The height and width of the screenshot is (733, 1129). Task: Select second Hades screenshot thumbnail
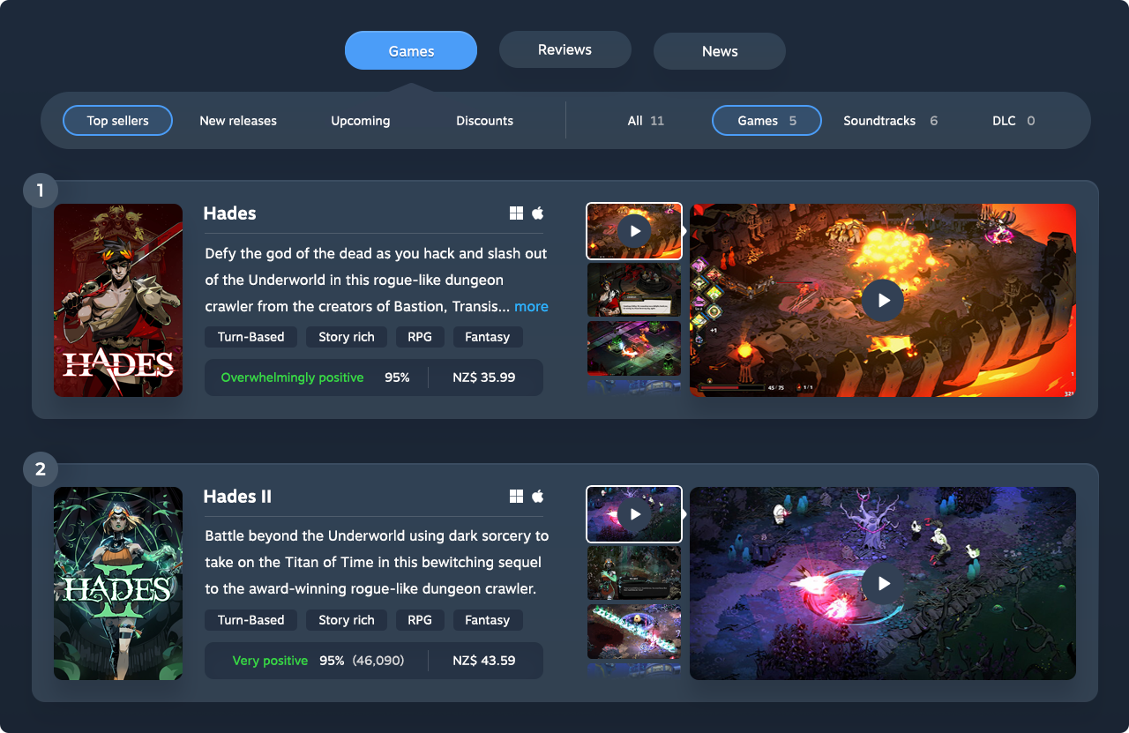coord(634,289)
